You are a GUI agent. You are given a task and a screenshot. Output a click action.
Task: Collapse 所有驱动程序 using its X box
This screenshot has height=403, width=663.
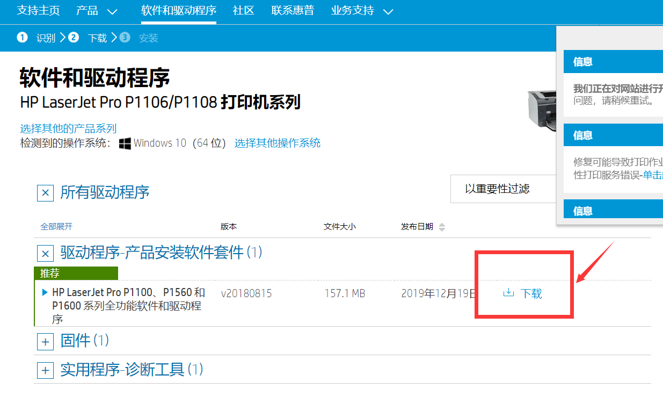click(x=45, y=193)
